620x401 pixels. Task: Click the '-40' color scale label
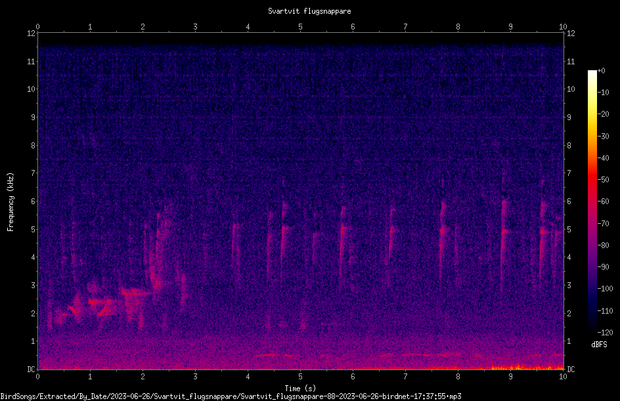[x=603, y=158]
